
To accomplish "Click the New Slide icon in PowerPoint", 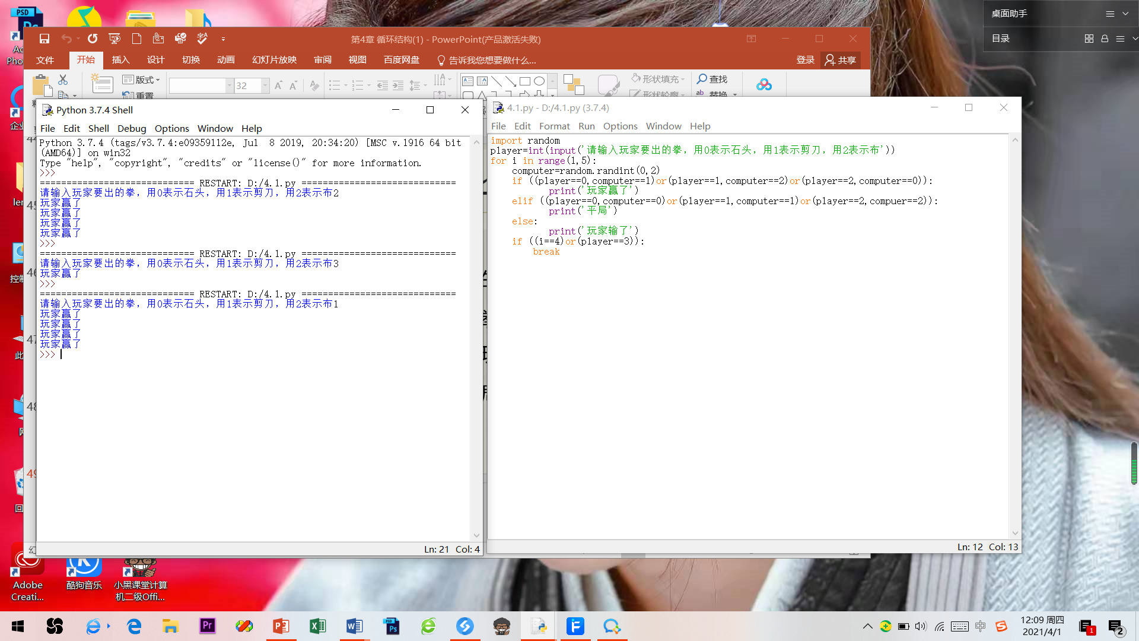I will click(101, 84).
